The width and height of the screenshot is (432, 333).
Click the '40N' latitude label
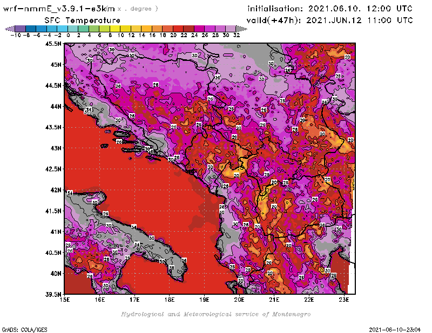(x=56, y=274)
